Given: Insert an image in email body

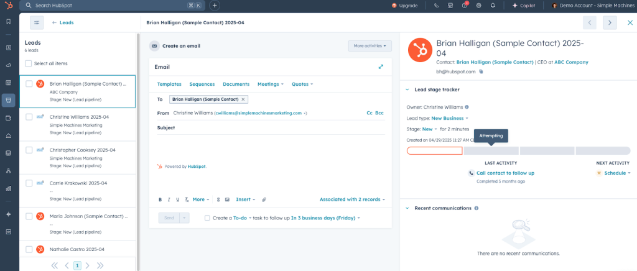Looking at the screenshot, I should pos(227,200).
